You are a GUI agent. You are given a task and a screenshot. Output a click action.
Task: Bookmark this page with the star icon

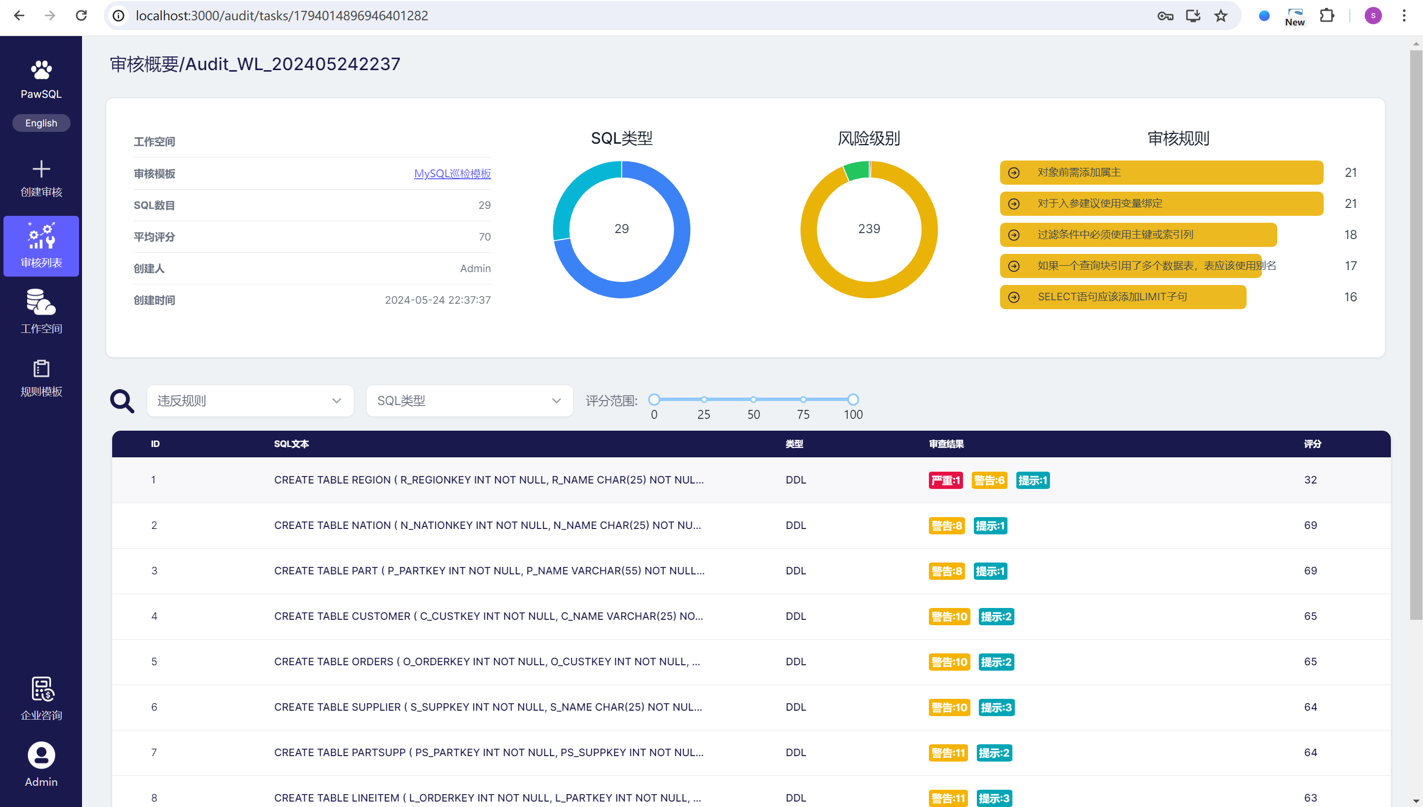1220,15
